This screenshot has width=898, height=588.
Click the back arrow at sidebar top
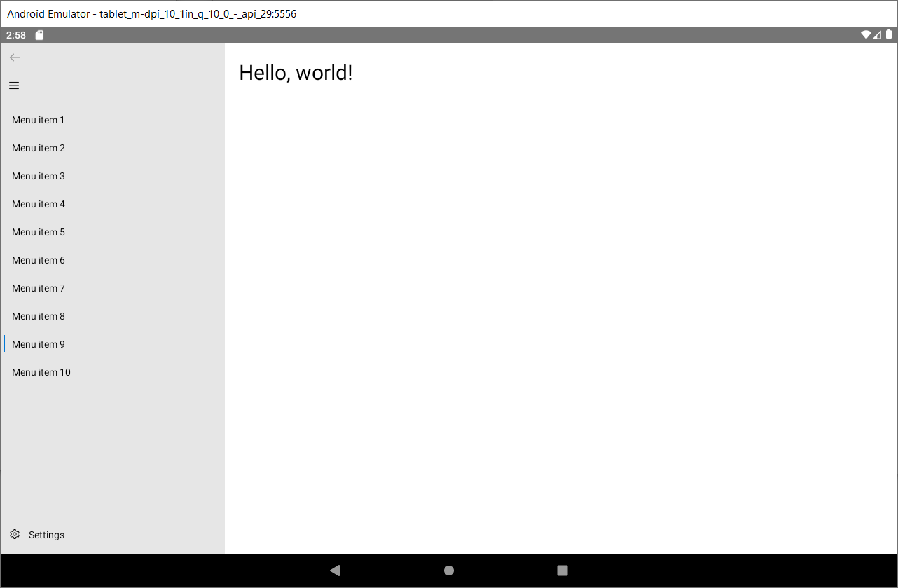(x=15, y=57)
